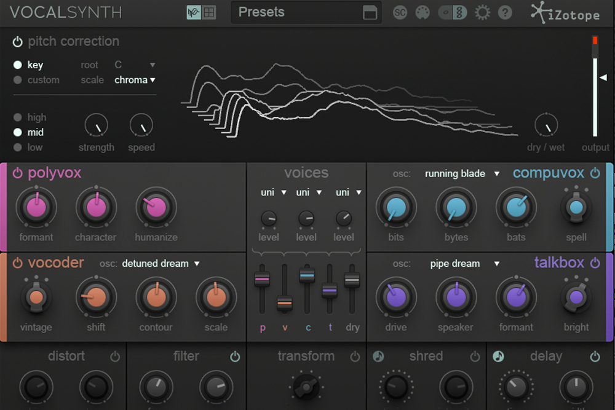
Task: Toggle the tempo sync note icon for shred
Action: click(378, 357)
